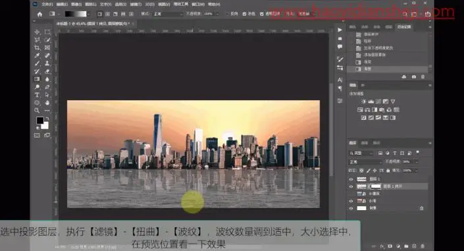Viewport: 464px width, 251px height.
Task: Hide layer 图层 1 with eye icon
Action: (351, 179)
